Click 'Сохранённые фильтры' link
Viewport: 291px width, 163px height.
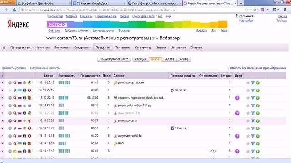coord(45,68)
